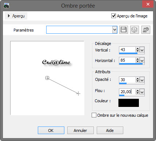Open the Opacité value slider dropdown
The width and height of the screenshot is (156, 141).
pyautogui.click(x=142, y=80)
